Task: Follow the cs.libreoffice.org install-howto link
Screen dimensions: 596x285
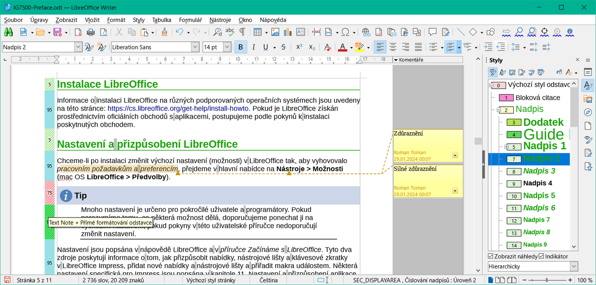Action: 178,109
